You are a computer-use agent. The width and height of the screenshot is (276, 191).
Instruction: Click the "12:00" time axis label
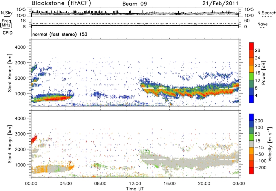point(135,184)
